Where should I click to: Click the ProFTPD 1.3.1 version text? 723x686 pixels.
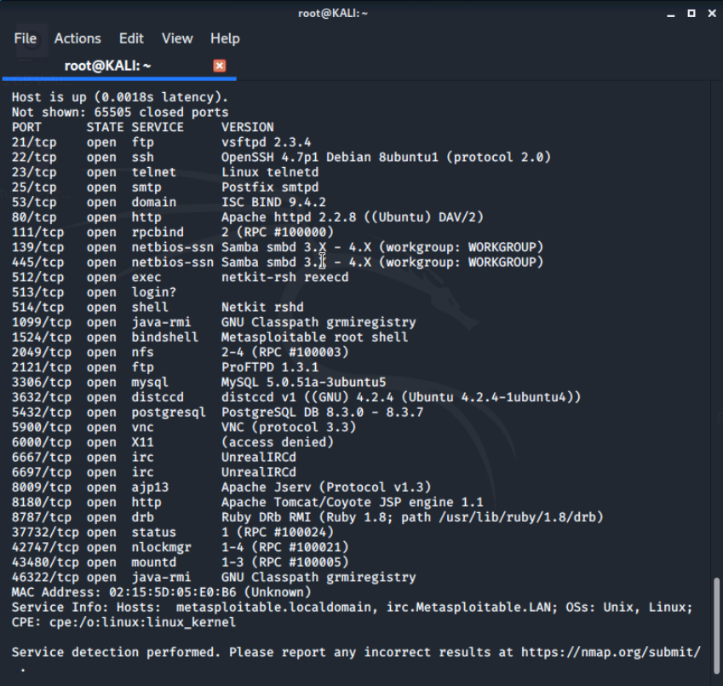click(270, 367)
